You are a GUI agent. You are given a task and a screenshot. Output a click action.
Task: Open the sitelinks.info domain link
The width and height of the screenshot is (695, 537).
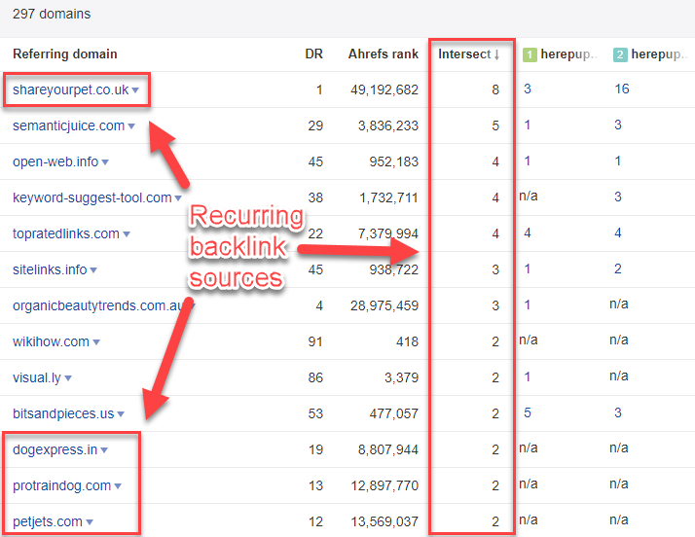point(50,269)
